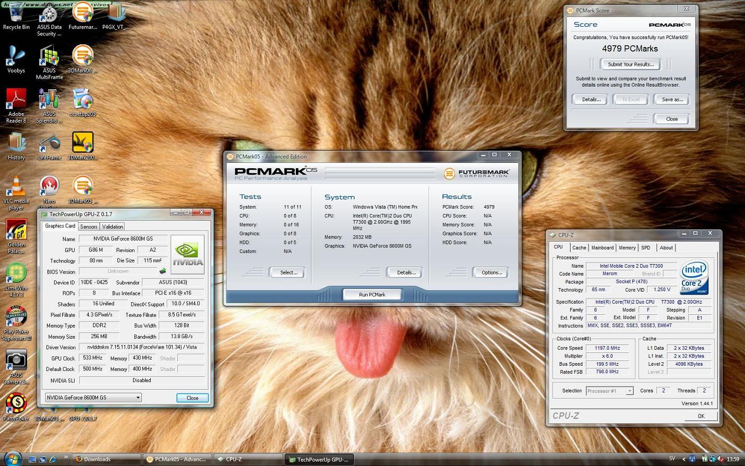Screen dimensions: 745x466
Task: Click Details in PCMark Score window
Action: click(591, 99)
